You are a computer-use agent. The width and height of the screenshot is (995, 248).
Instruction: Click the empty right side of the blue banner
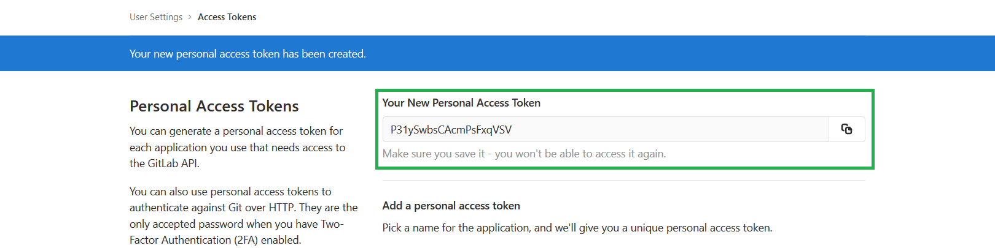[x=737, y=54]
